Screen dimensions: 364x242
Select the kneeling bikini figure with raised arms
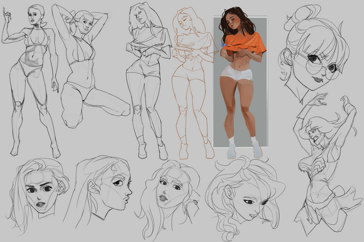click(x=90, y=66)
